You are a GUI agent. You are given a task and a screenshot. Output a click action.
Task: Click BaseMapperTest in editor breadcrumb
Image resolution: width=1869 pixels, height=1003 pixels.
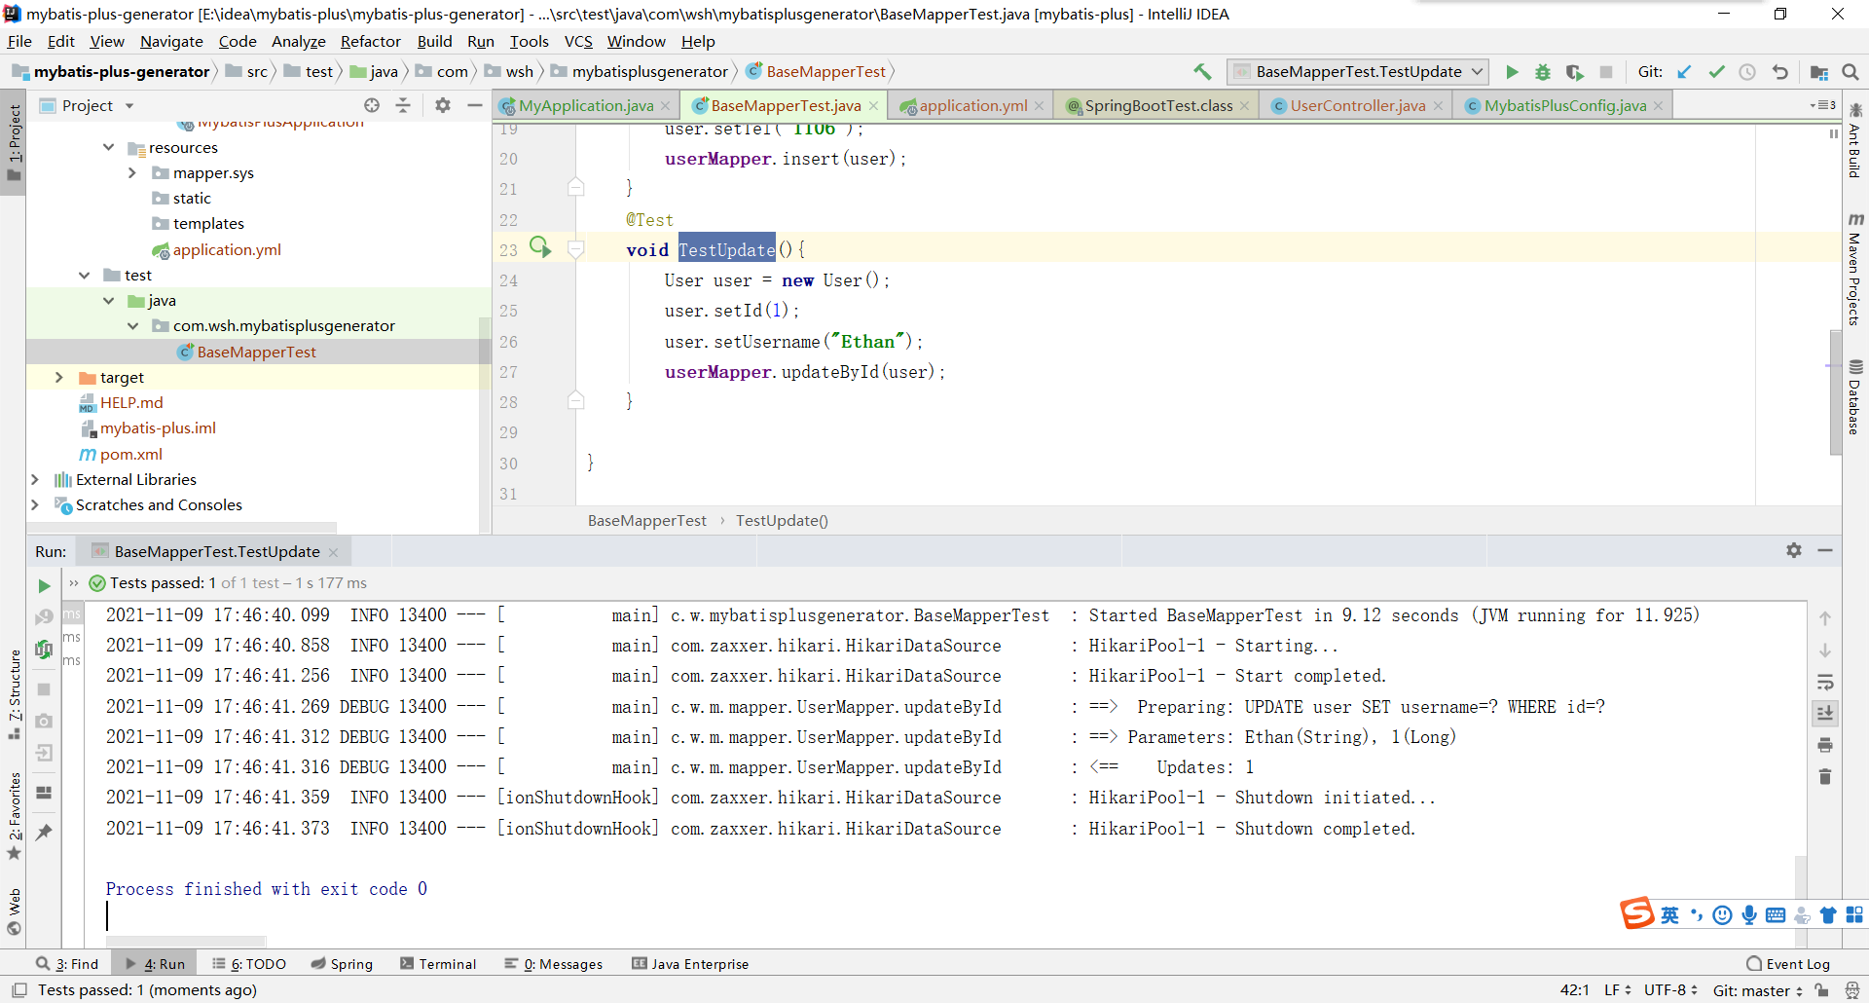coord(646,521)
